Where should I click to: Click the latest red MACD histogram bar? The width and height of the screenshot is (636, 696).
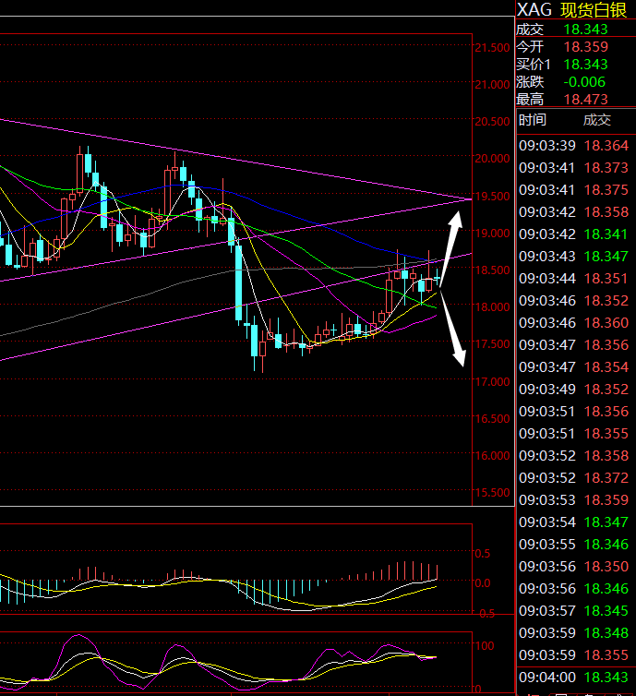coord(438,572)
